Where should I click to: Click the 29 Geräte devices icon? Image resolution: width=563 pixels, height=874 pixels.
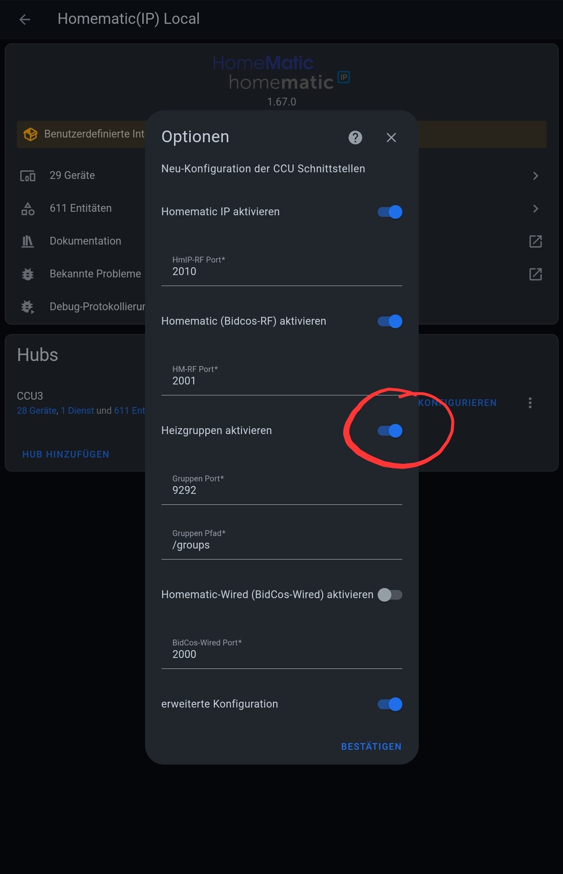click(x=28, y=176)
